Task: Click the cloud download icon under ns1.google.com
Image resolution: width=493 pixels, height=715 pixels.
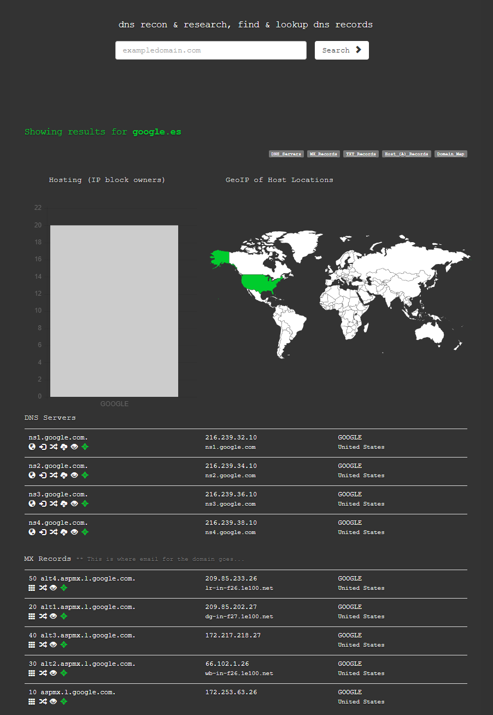Action: point(63,447)
